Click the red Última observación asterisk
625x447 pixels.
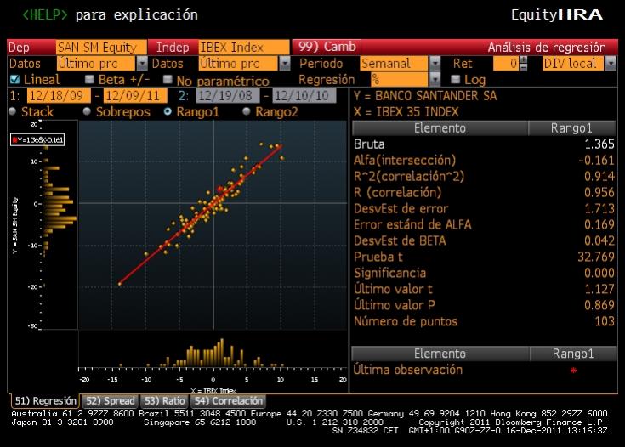pyautogui.click(x=574, y=371)
